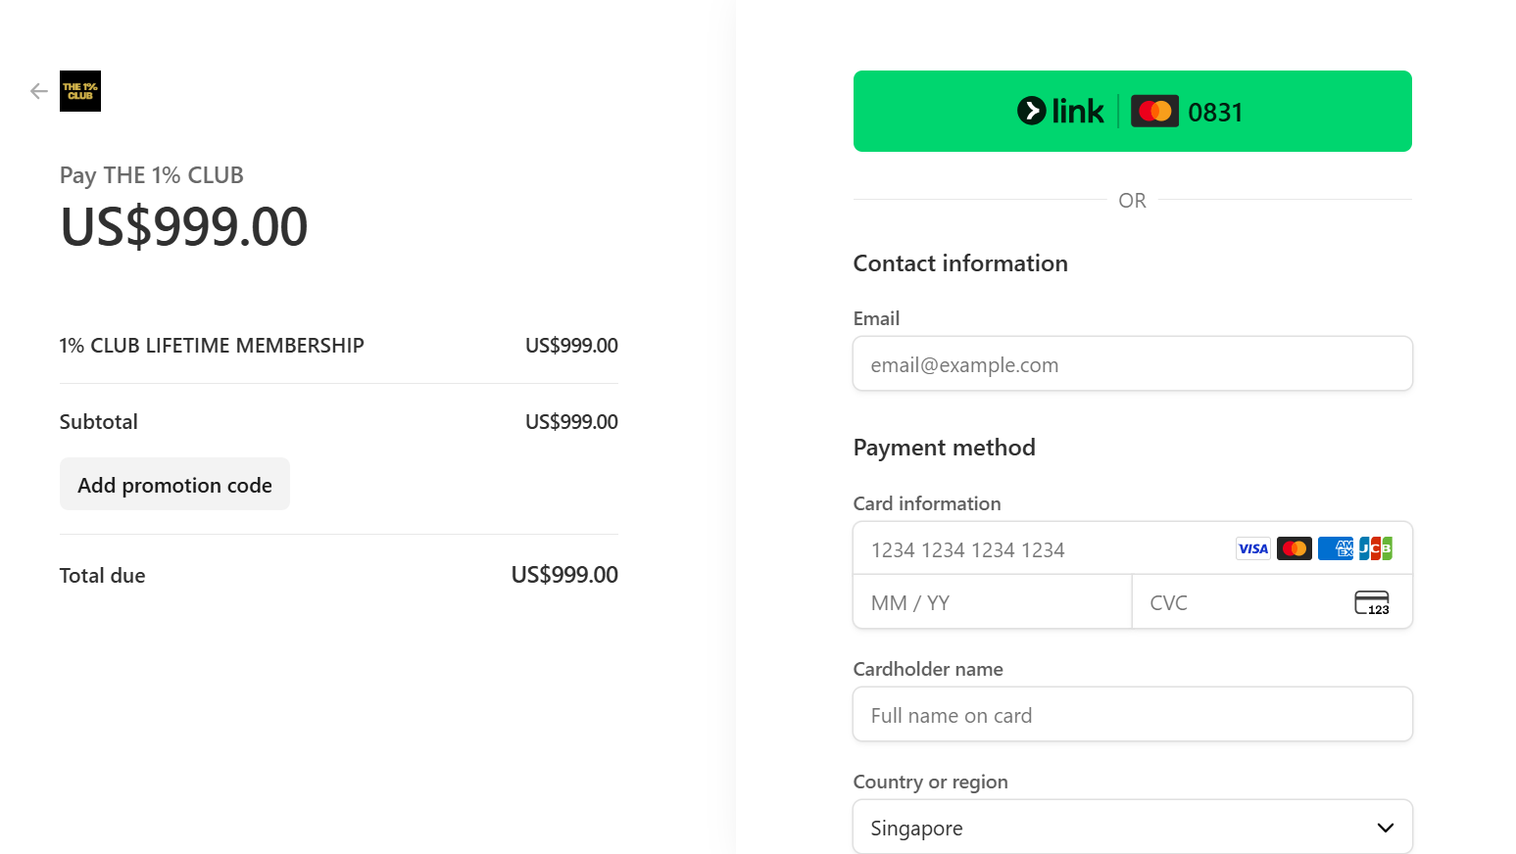This screenshot has width=1516, height=854.
Task: Click Contact information section header
Action: tap(960, 262)
